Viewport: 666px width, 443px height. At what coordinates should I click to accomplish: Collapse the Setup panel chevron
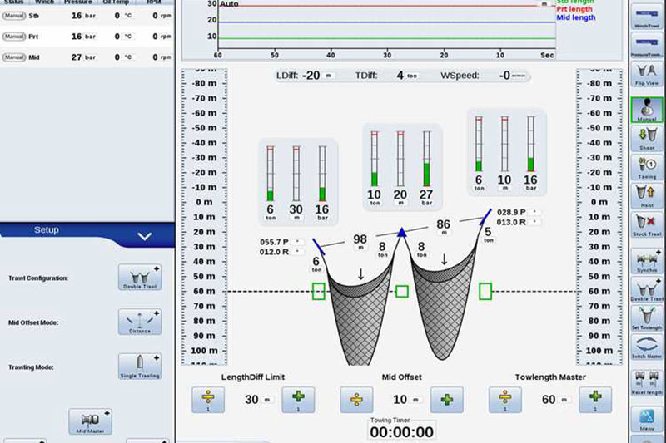pos(144,236)
